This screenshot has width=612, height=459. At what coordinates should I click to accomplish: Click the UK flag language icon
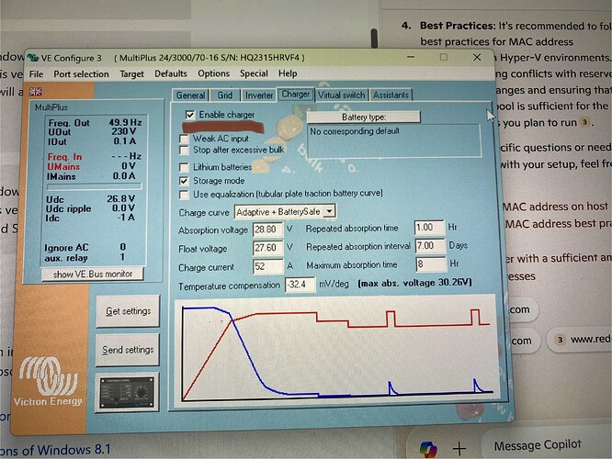[35, 92]
